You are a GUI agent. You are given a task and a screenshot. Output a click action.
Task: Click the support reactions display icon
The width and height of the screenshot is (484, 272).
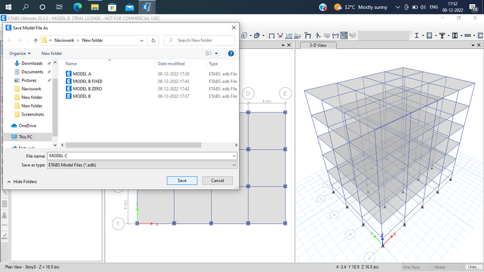[x=318, y=36]
